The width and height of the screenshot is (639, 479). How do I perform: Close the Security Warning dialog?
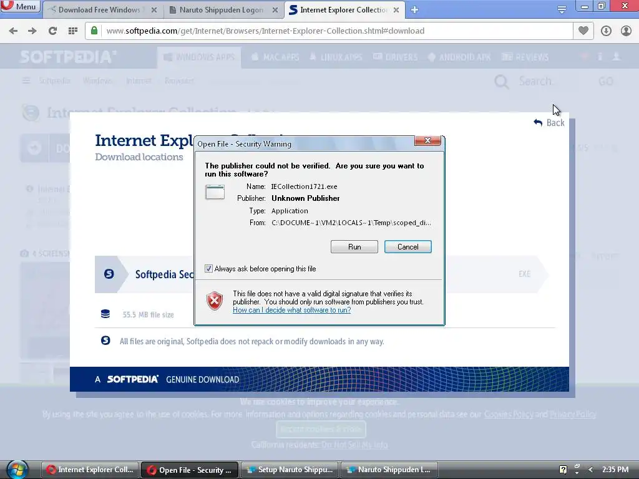point(427,140)
